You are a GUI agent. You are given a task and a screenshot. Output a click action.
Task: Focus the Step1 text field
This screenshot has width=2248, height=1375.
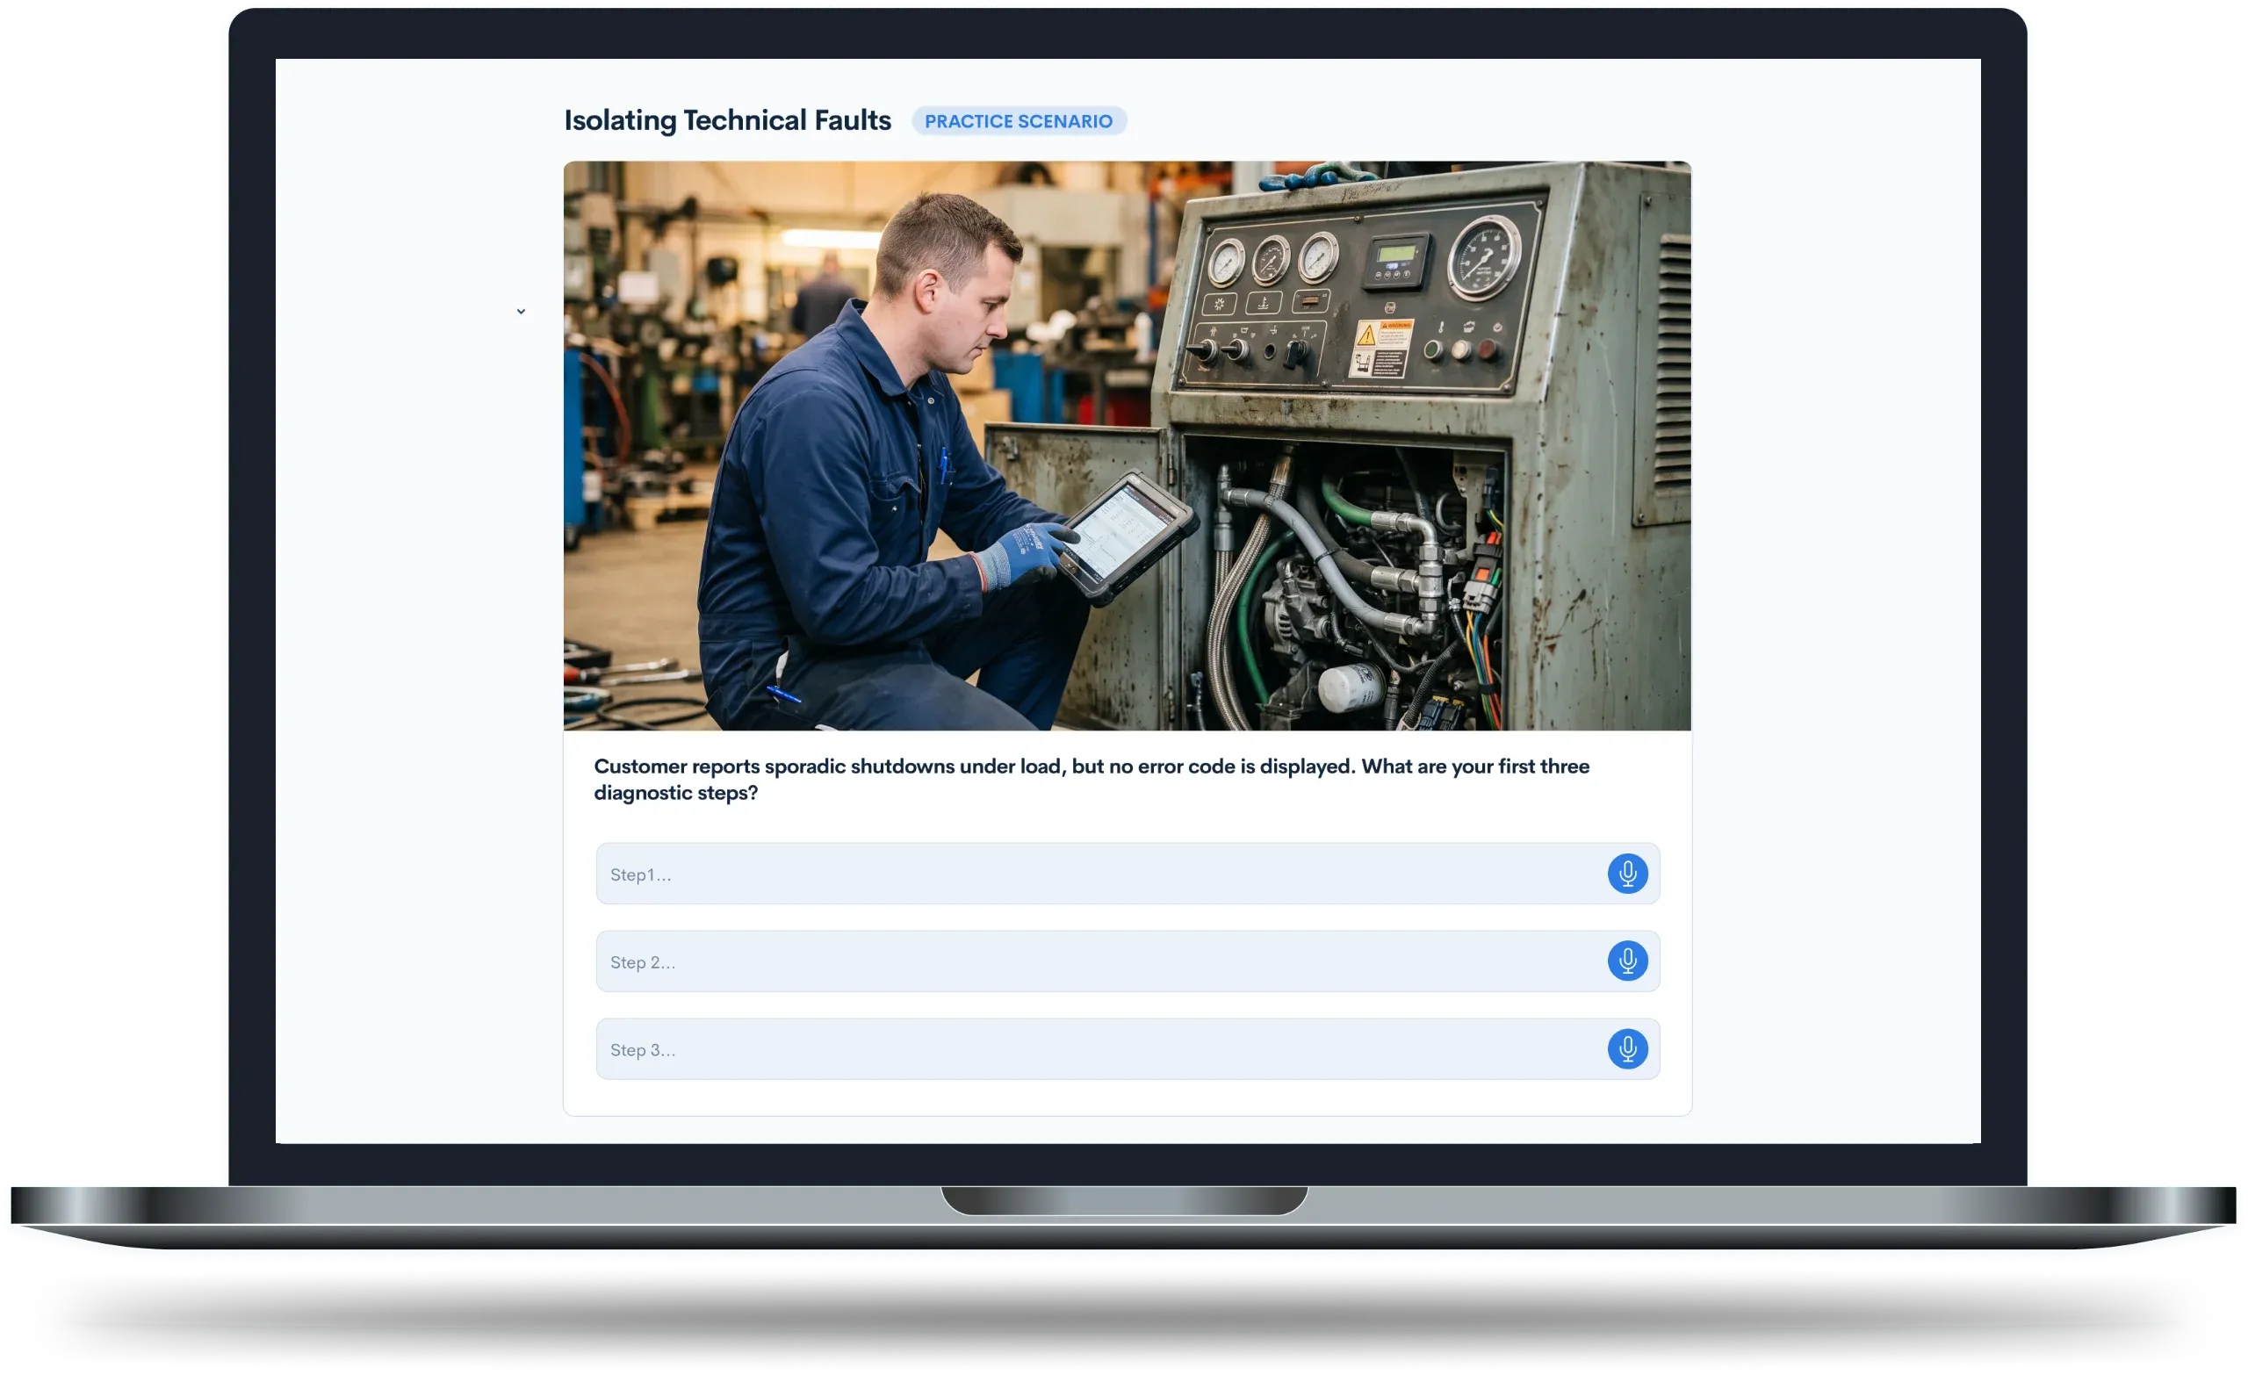[1128, 875]
